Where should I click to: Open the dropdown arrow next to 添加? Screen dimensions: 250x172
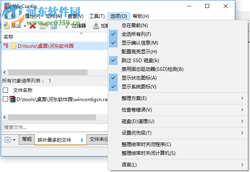[25, 26]
